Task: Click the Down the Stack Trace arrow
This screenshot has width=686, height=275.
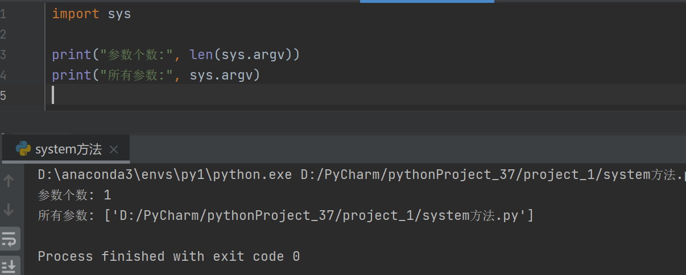Action: (9, 210)
